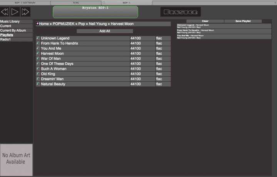This screenshot has width=277, height=177.
Task: Select You And Me in the playlist queue
Action: 224,37
